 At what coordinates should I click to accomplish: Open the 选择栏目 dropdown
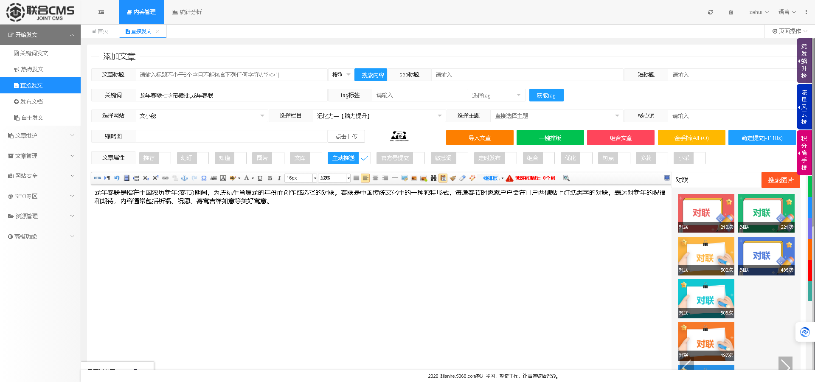click(379, 116)
